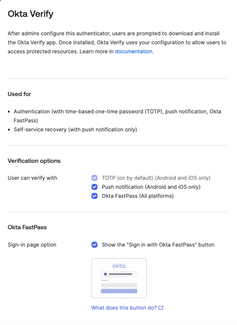The width and height of the screenshot is (237, 325).
Task: Click the "Okta Verify" page heading
Action: click(30, 14)
